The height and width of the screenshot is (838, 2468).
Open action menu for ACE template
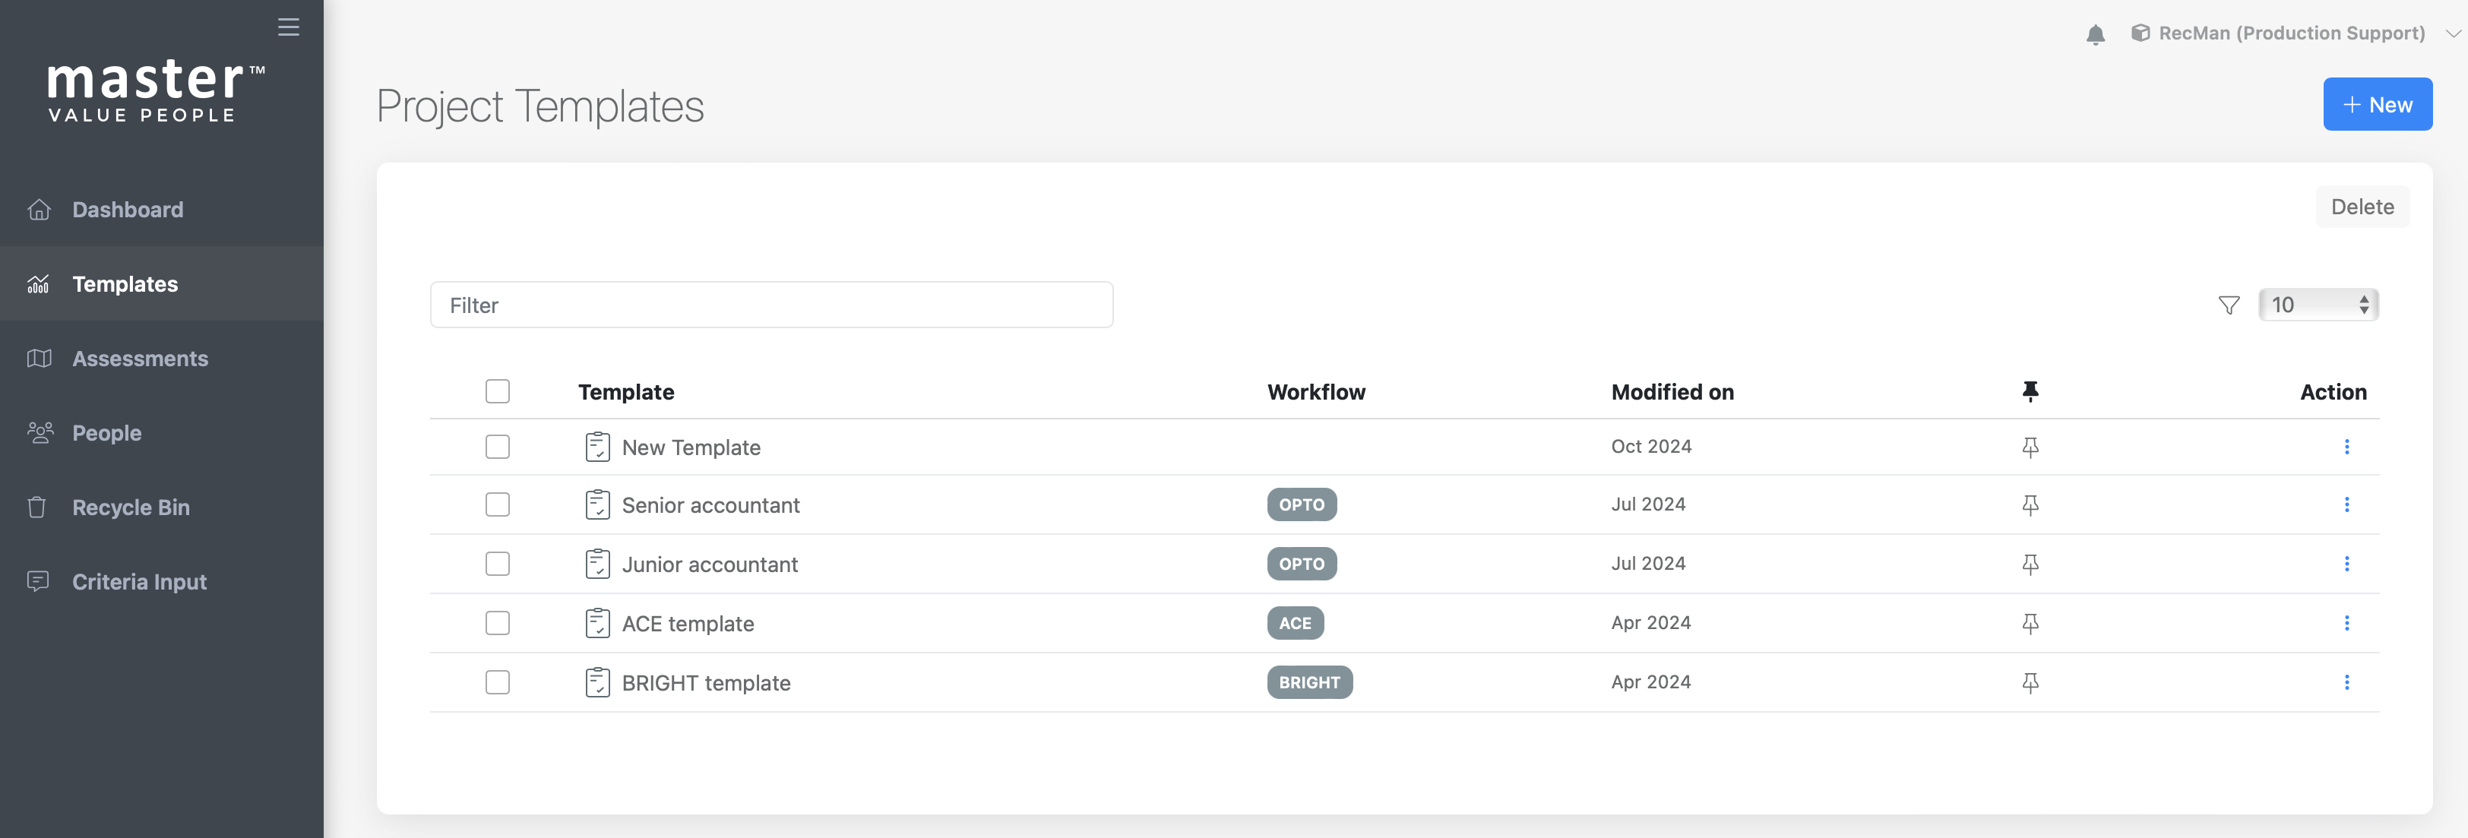click(2346, 624)
